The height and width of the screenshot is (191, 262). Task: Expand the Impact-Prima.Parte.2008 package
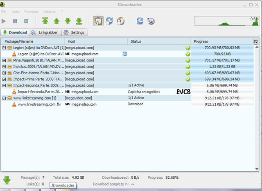point(4,79)
